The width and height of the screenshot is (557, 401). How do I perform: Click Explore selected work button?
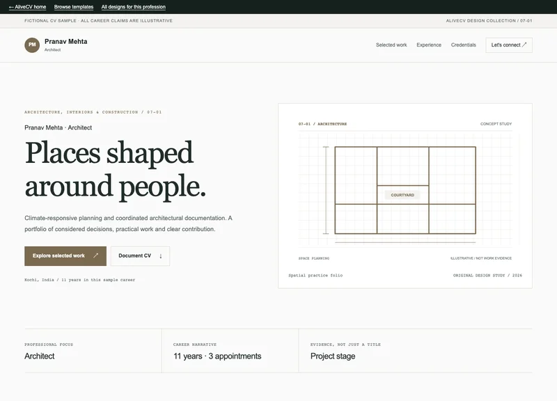(65, 255)
